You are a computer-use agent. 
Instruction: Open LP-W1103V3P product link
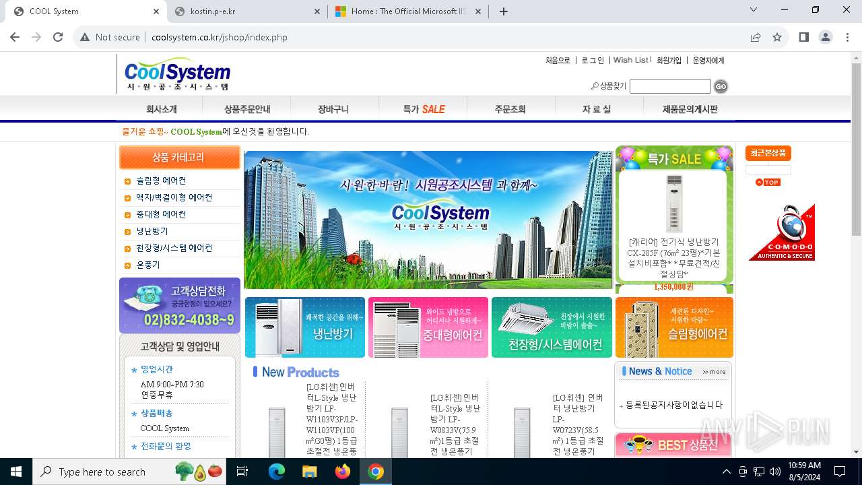333,419
